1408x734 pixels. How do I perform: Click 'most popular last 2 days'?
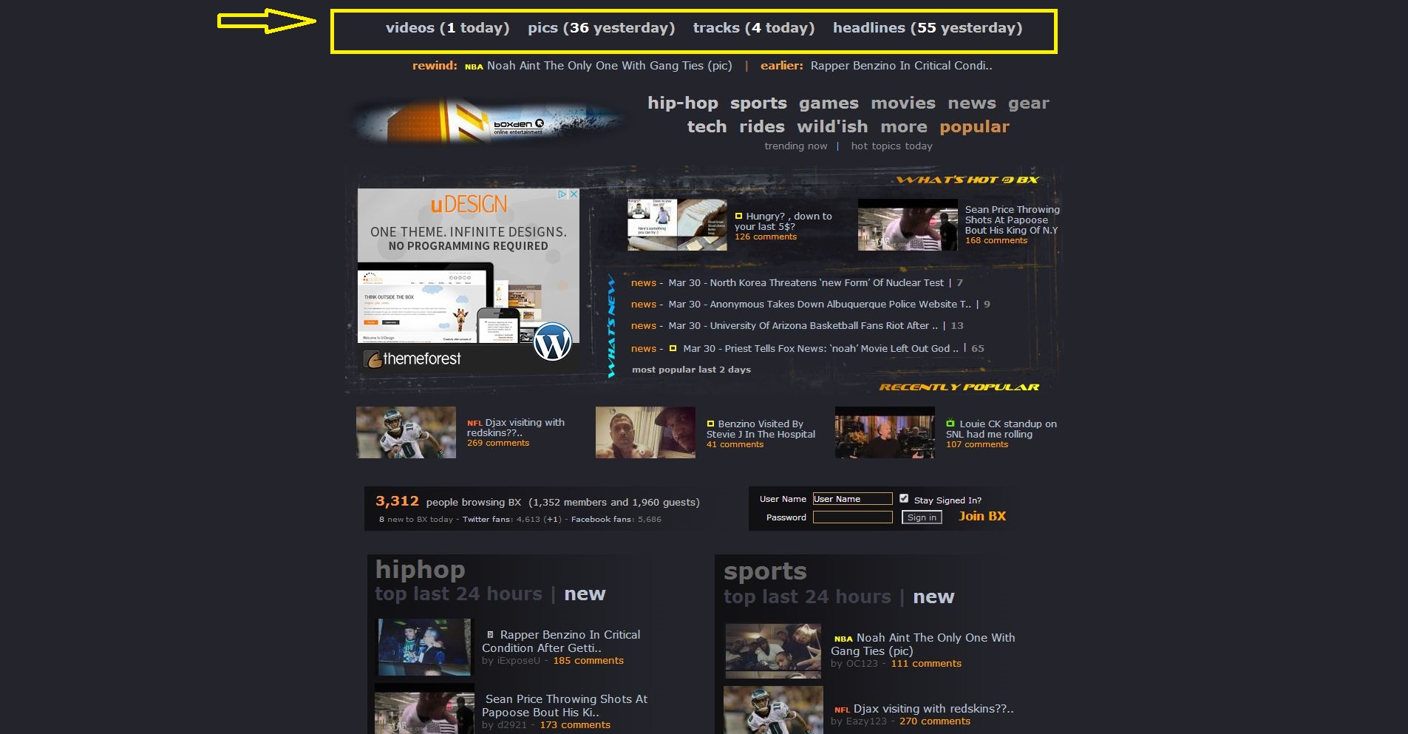point(691,370)
